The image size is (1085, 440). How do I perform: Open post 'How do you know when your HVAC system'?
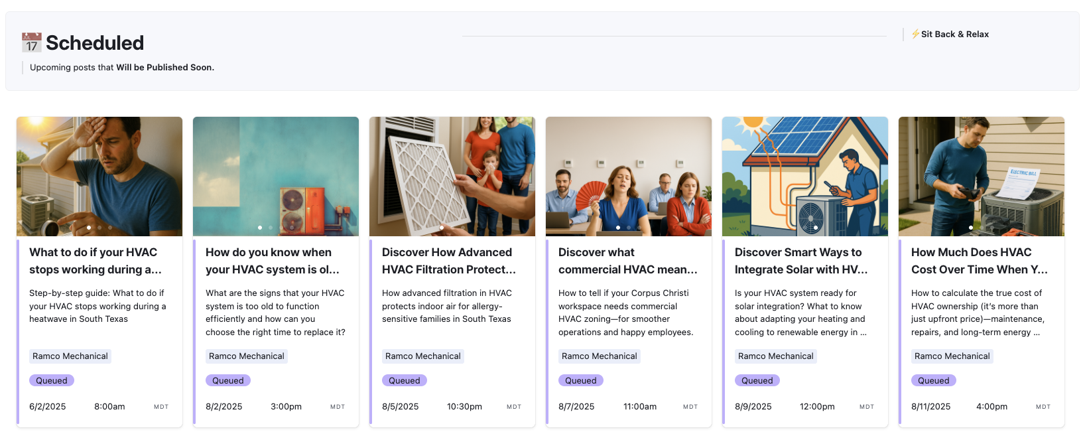click(273, 261)
